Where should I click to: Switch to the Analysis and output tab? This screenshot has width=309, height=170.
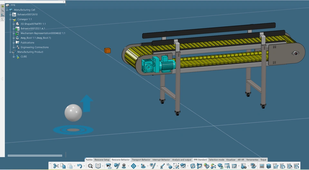(x=182, y=160)
